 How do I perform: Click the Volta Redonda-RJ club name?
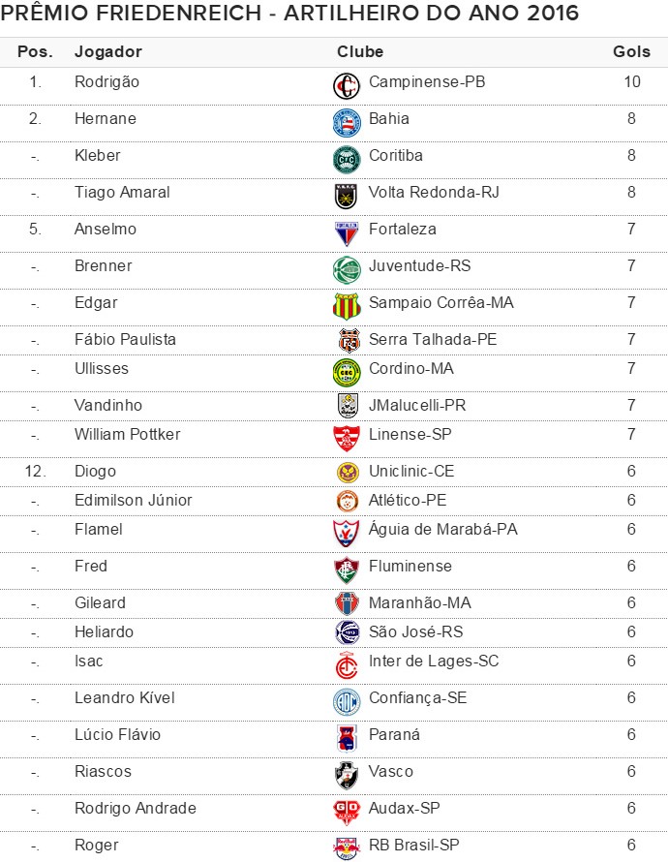[x=434, y=192]
